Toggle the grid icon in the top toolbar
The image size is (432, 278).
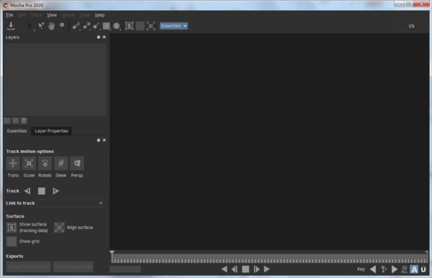[140, 26]
